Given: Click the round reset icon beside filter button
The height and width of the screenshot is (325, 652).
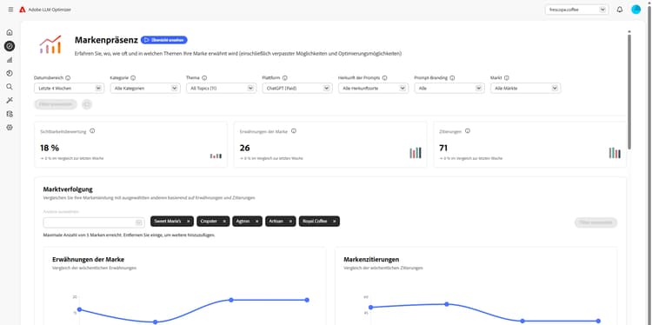Looking at the screenshot, I should coord(87,104).
